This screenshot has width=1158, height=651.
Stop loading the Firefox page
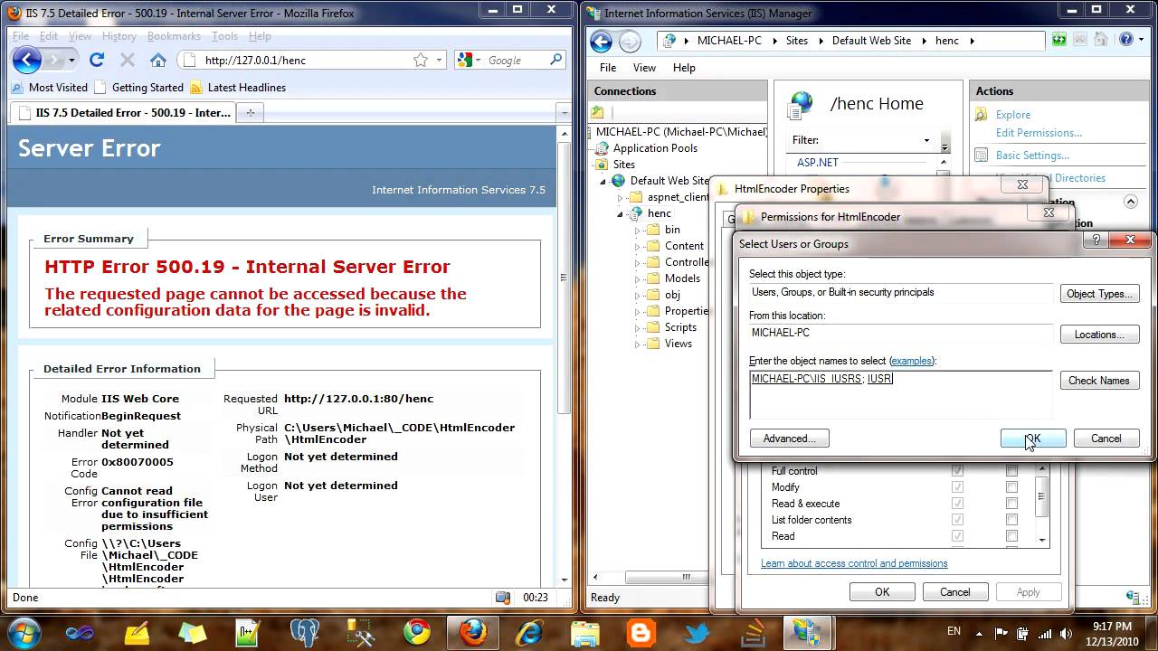128,61
